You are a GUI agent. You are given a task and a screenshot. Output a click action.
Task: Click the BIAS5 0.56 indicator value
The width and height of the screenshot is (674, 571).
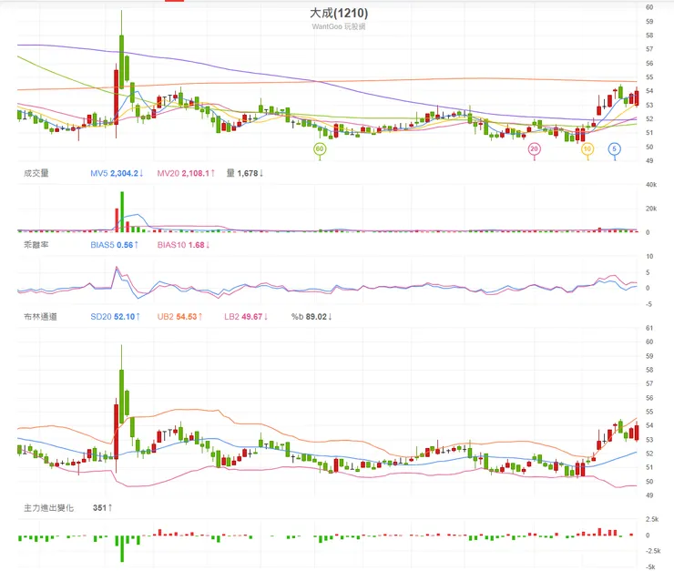115,245
